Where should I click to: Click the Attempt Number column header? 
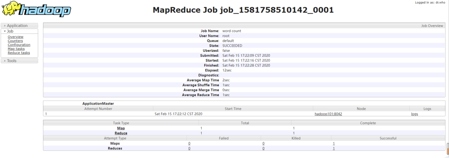point(98,109)
